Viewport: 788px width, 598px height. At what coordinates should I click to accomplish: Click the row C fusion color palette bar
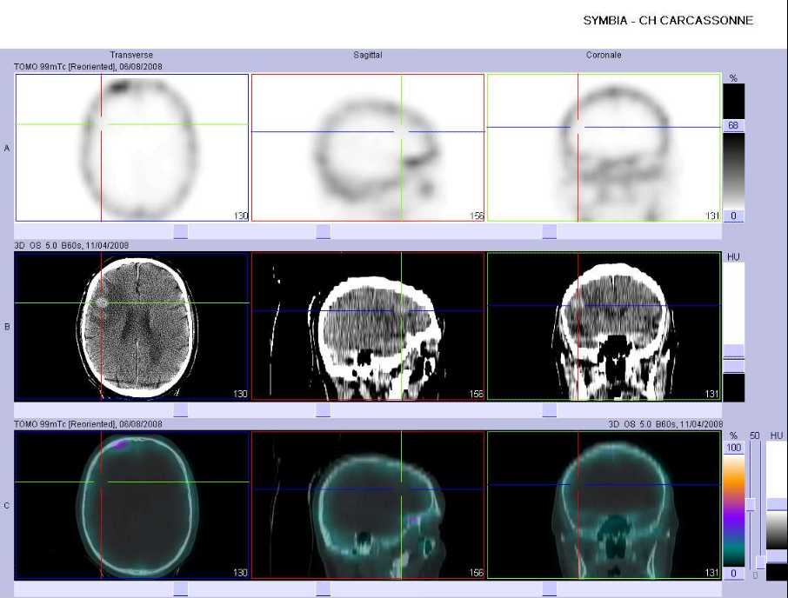pos(734,510)
